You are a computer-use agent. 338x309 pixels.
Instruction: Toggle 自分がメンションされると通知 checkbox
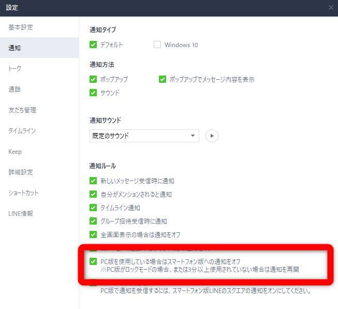(93, 194)
